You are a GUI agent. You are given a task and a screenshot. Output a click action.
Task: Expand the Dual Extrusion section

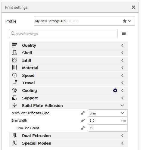click(68, 136)
